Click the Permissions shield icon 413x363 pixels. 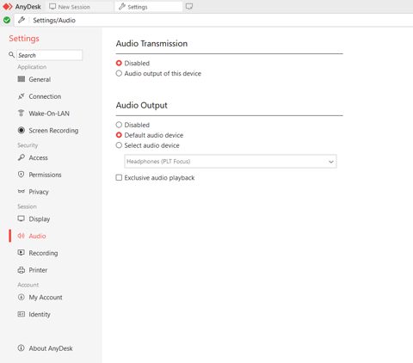coord(22,175)
